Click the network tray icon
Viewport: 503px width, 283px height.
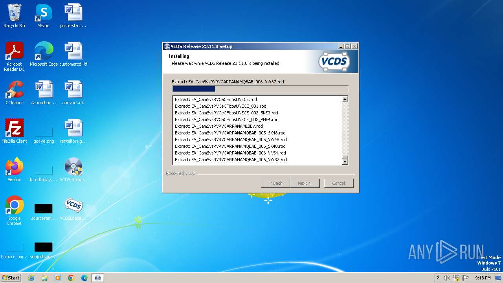(456, 278)
